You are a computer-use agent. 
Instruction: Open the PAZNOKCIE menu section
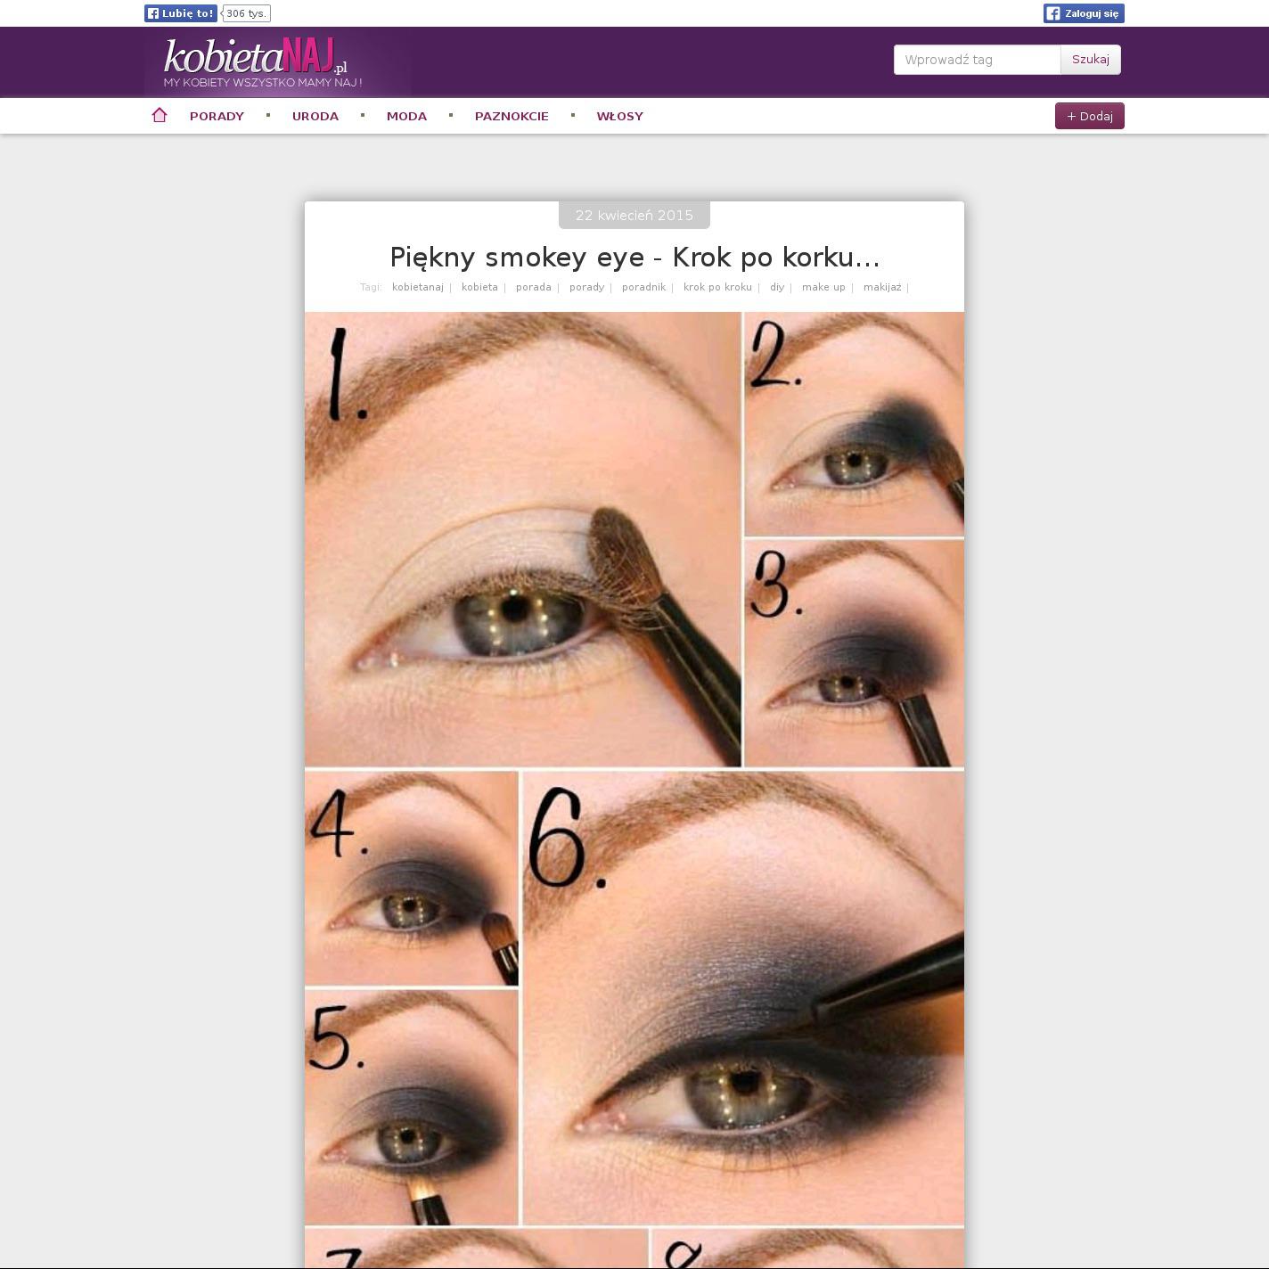512,116
